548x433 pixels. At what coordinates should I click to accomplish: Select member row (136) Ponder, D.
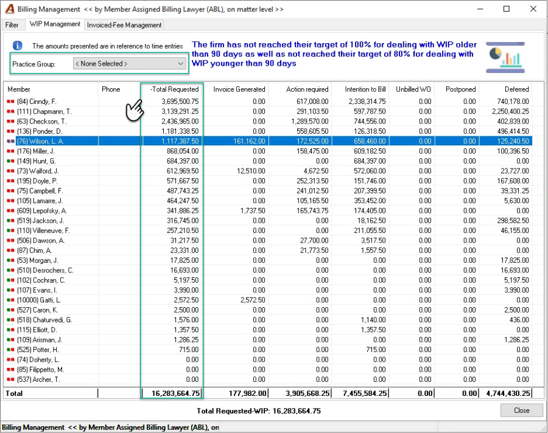pos(269,131)
